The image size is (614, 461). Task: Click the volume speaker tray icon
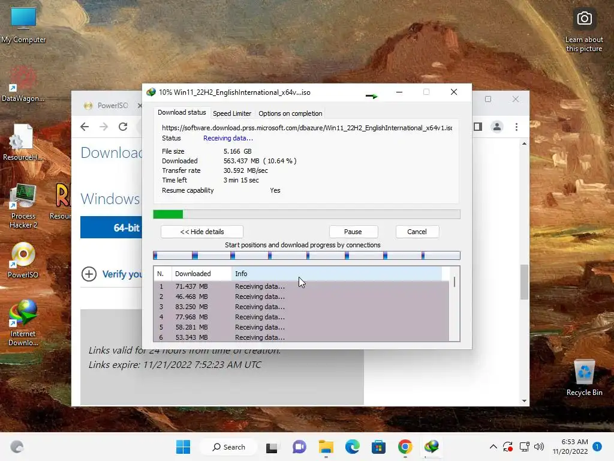pyautogui.click(x=539, y=447)
